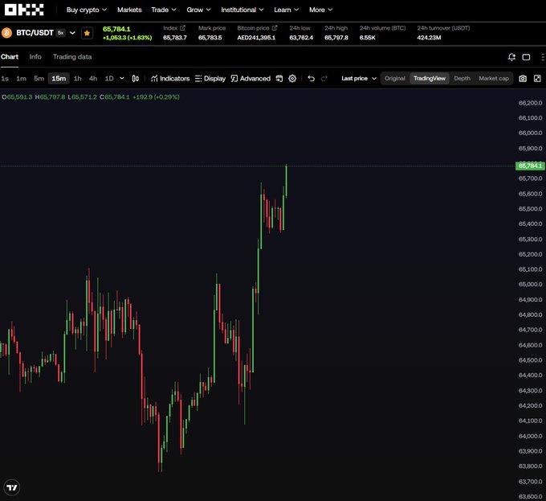Click the OKX logo
This screenshot has width=546, height=501.
coord(24,10)
